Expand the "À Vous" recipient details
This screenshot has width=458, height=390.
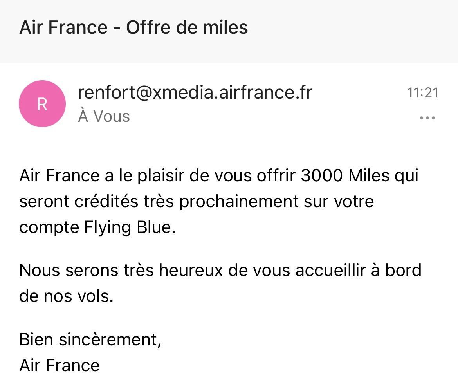pyautogui.click(x=104, y=116)
